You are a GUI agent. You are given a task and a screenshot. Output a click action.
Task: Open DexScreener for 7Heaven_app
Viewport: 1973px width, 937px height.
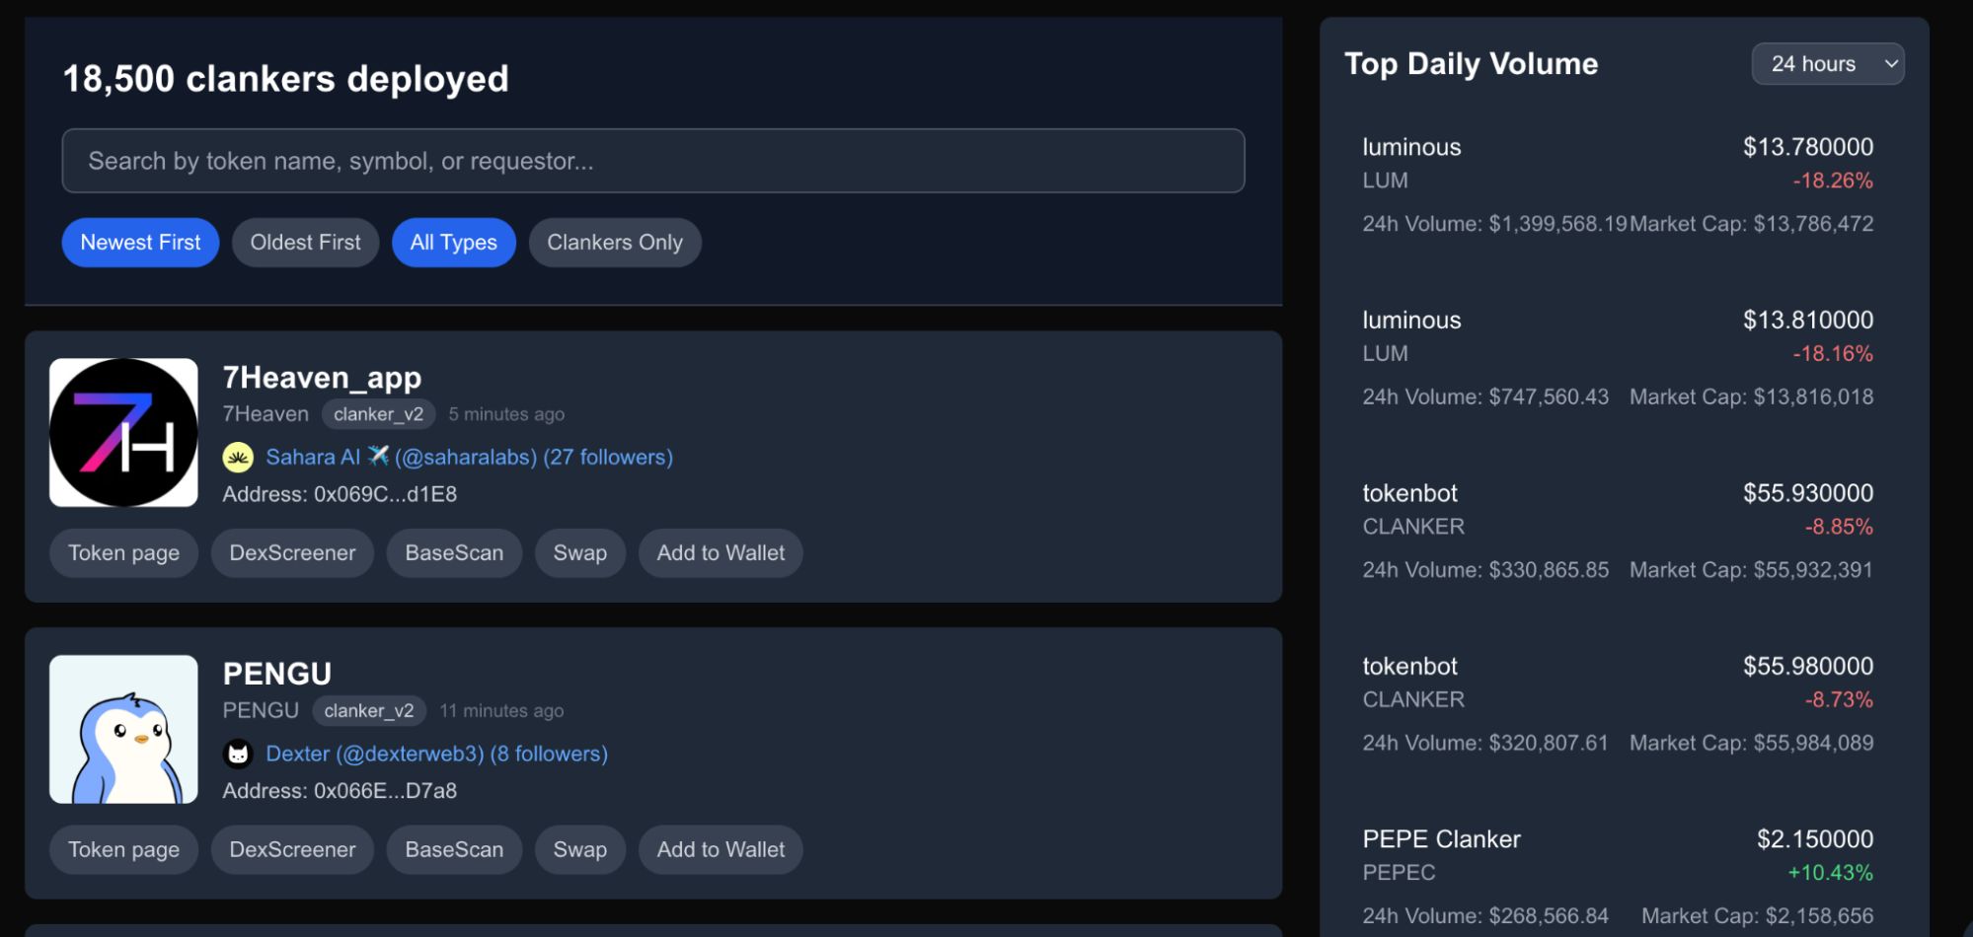(x=292, y=553)
